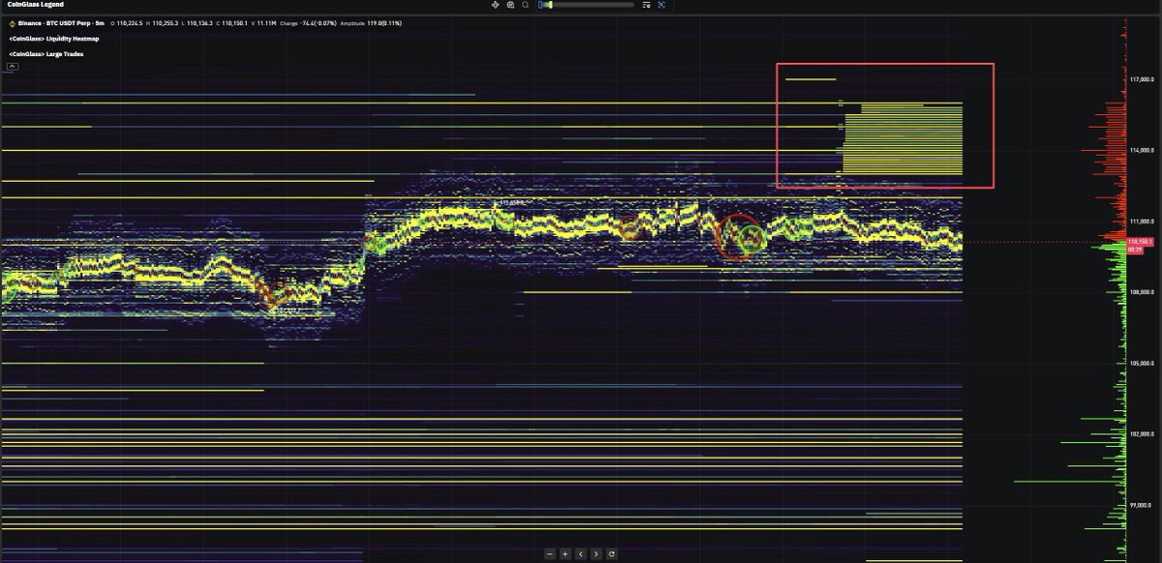The height and width of the screenshot is (563, 1162).
Task: Zoom in on the chart
Action: pos(566,553)
